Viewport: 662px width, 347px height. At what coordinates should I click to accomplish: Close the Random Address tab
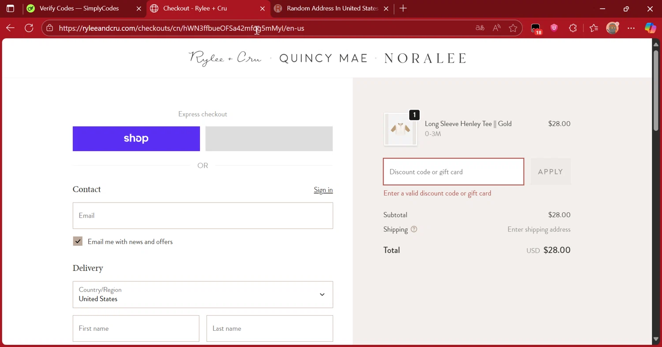click(x=386, y=8)
